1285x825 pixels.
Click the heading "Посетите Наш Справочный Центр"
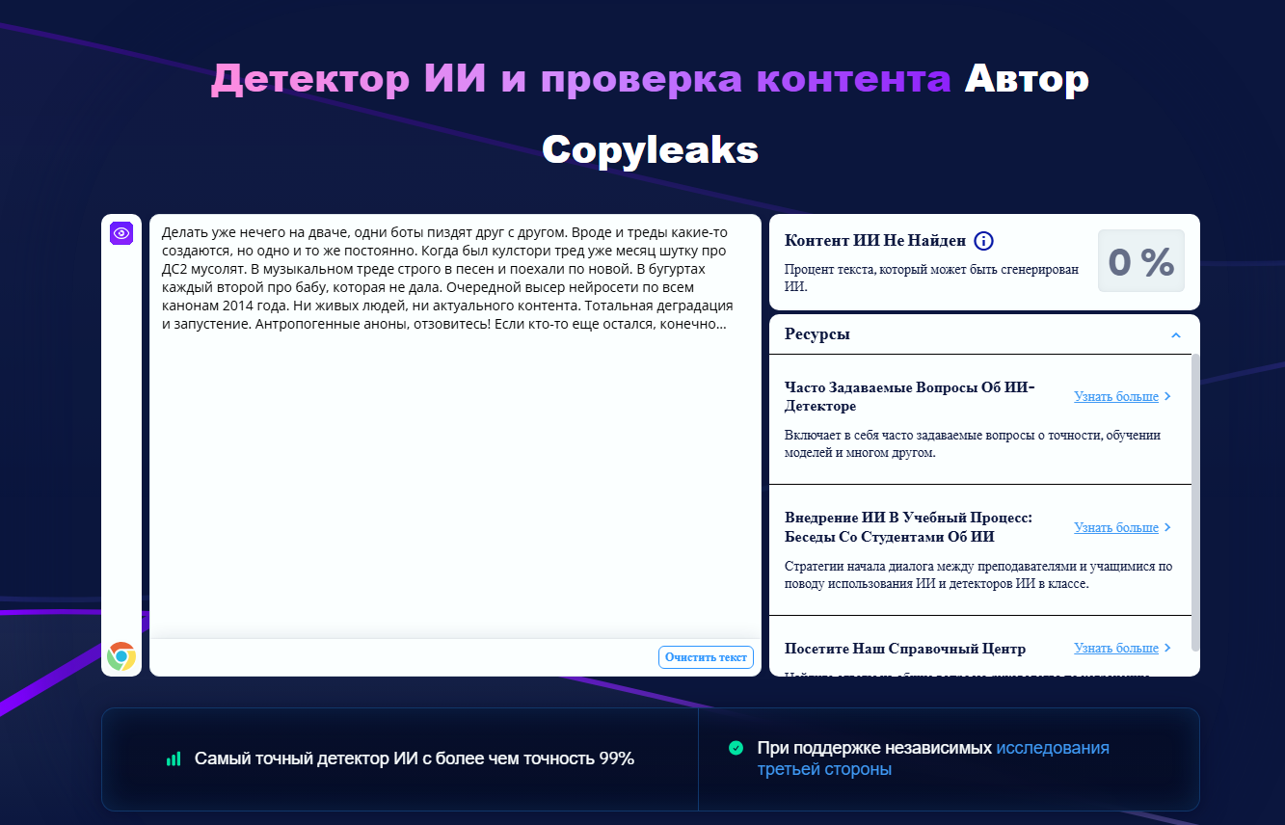click(905, 649)
